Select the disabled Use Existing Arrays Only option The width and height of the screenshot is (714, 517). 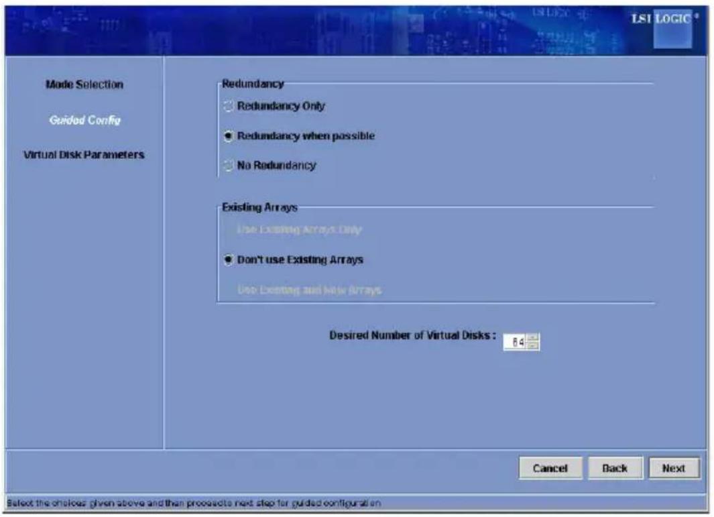tap(299, 229)
